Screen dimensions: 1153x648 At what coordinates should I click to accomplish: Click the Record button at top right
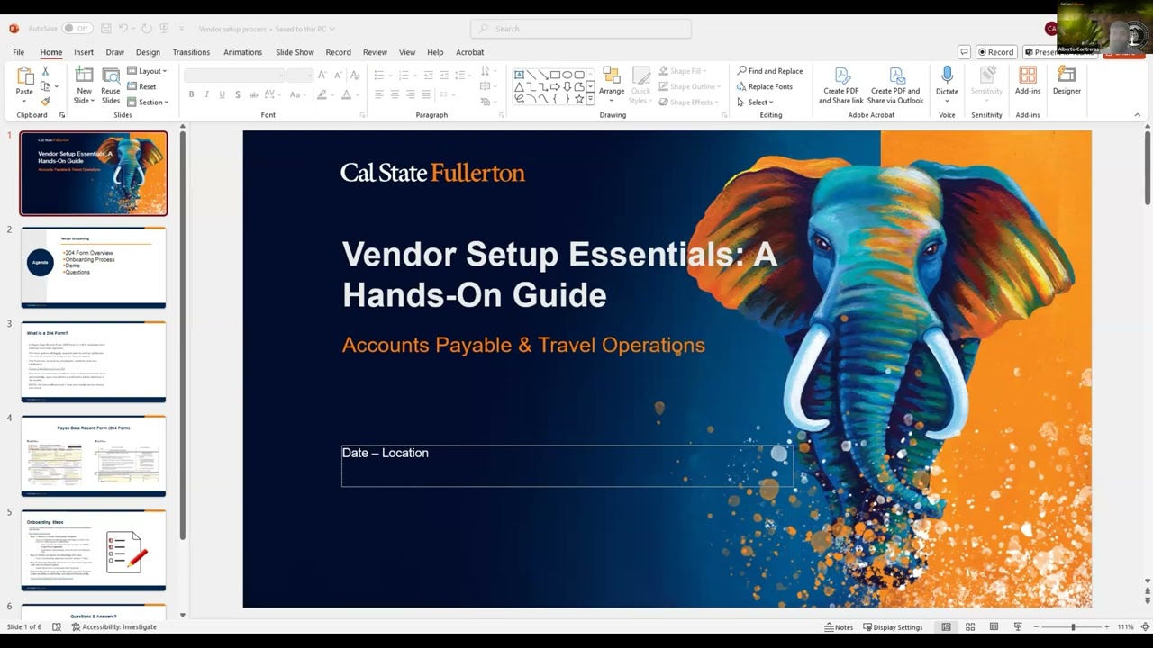[996, 52]
